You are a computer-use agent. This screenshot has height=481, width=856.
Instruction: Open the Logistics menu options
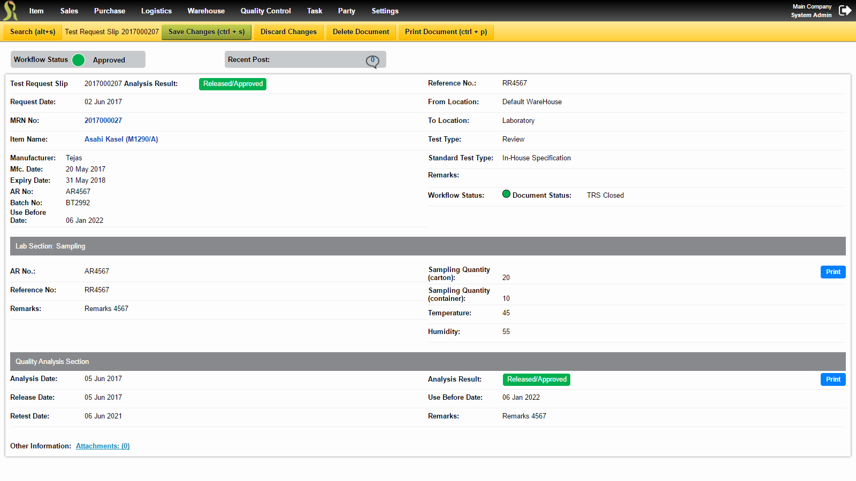pos(156,11)
